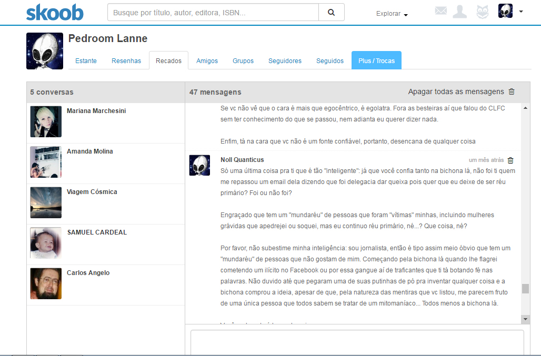This screenshot has width=541, height=356.
Task: Open the messages envelope icon
Action: 440,11
